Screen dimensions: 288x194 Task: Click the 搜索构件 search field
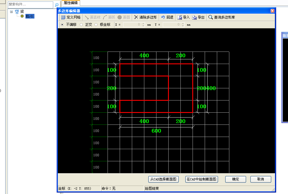point(30,5)
